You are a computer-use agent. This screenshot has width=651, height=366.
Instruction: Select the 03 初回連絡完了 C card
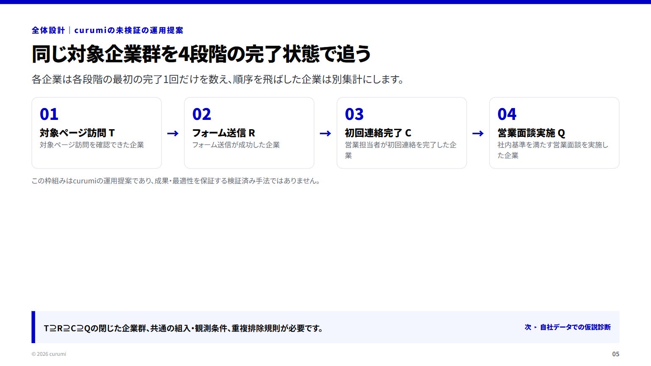coord(402,133)
